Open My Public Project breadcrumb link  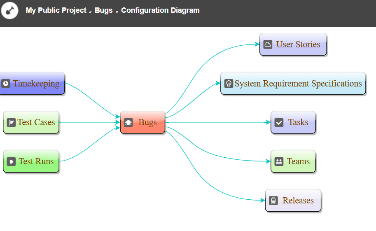[x=56, y=10]
